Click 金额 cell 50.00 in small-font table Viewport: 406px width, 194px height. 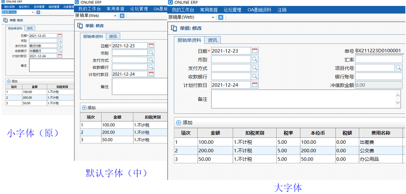[34, 103]
